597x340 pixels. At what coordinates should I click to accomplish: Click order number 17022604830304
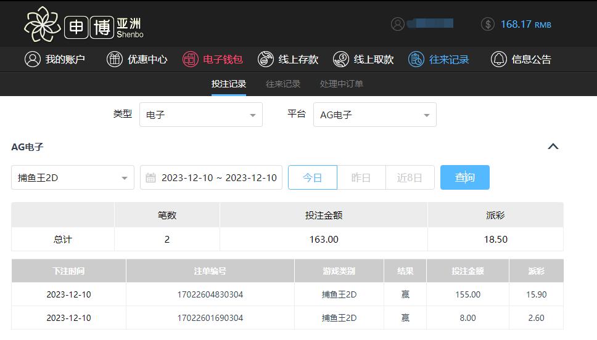click(x=210, y=294)
